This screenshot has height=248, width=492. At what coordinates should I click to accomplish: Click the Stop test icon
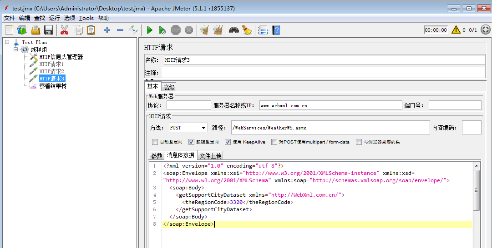(x=176, y=30)
